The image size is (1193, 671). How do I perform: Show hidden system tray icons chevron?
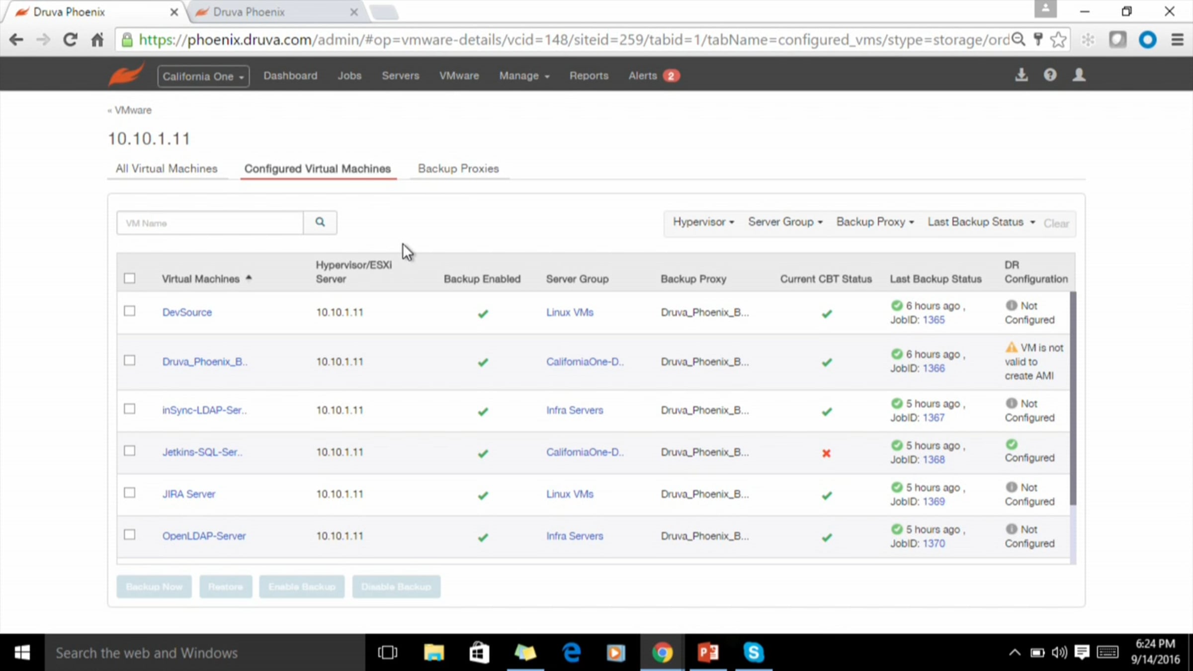click(1015, 653)
